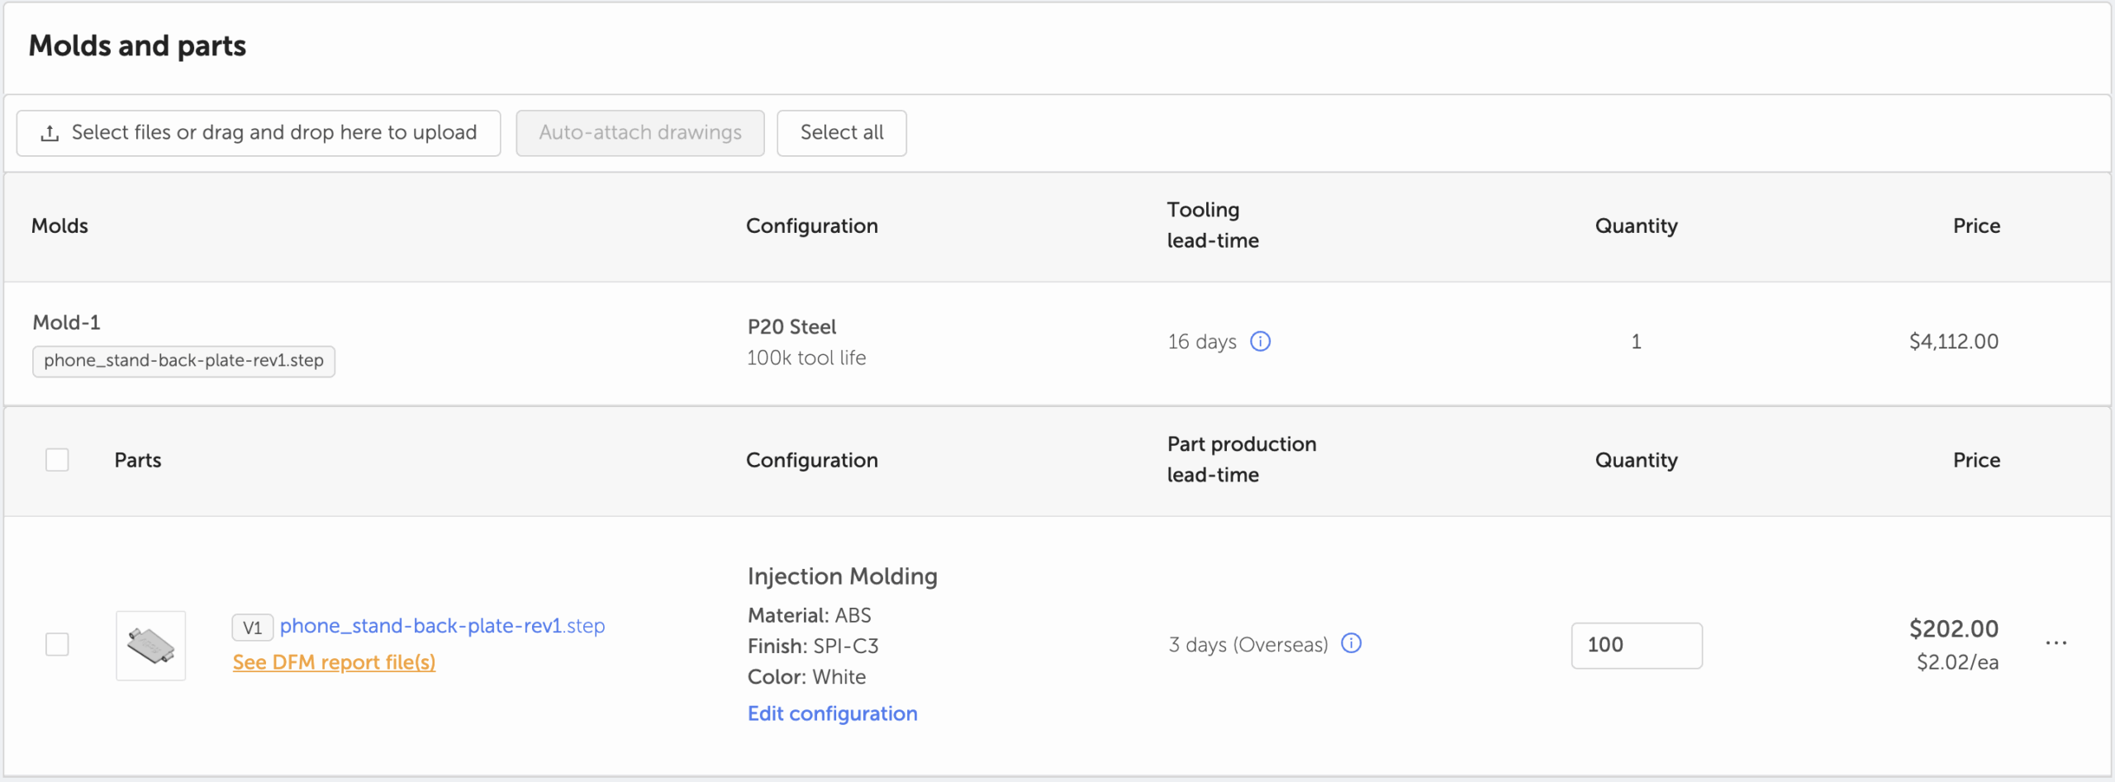Click the part price $202.00
Viewport: 2115px width, 782px height.
1953,629
